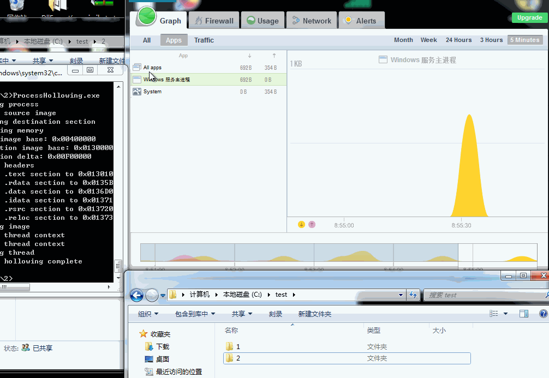Set time range to 3 Hours

(491, 40)
